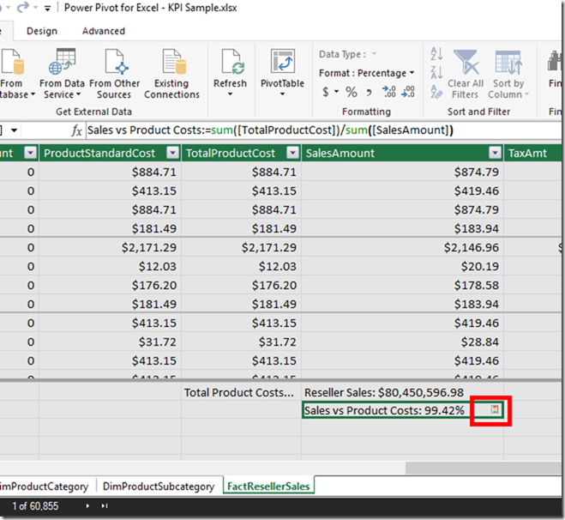
Task: Click From Database import icon
Action: [14, 63]
